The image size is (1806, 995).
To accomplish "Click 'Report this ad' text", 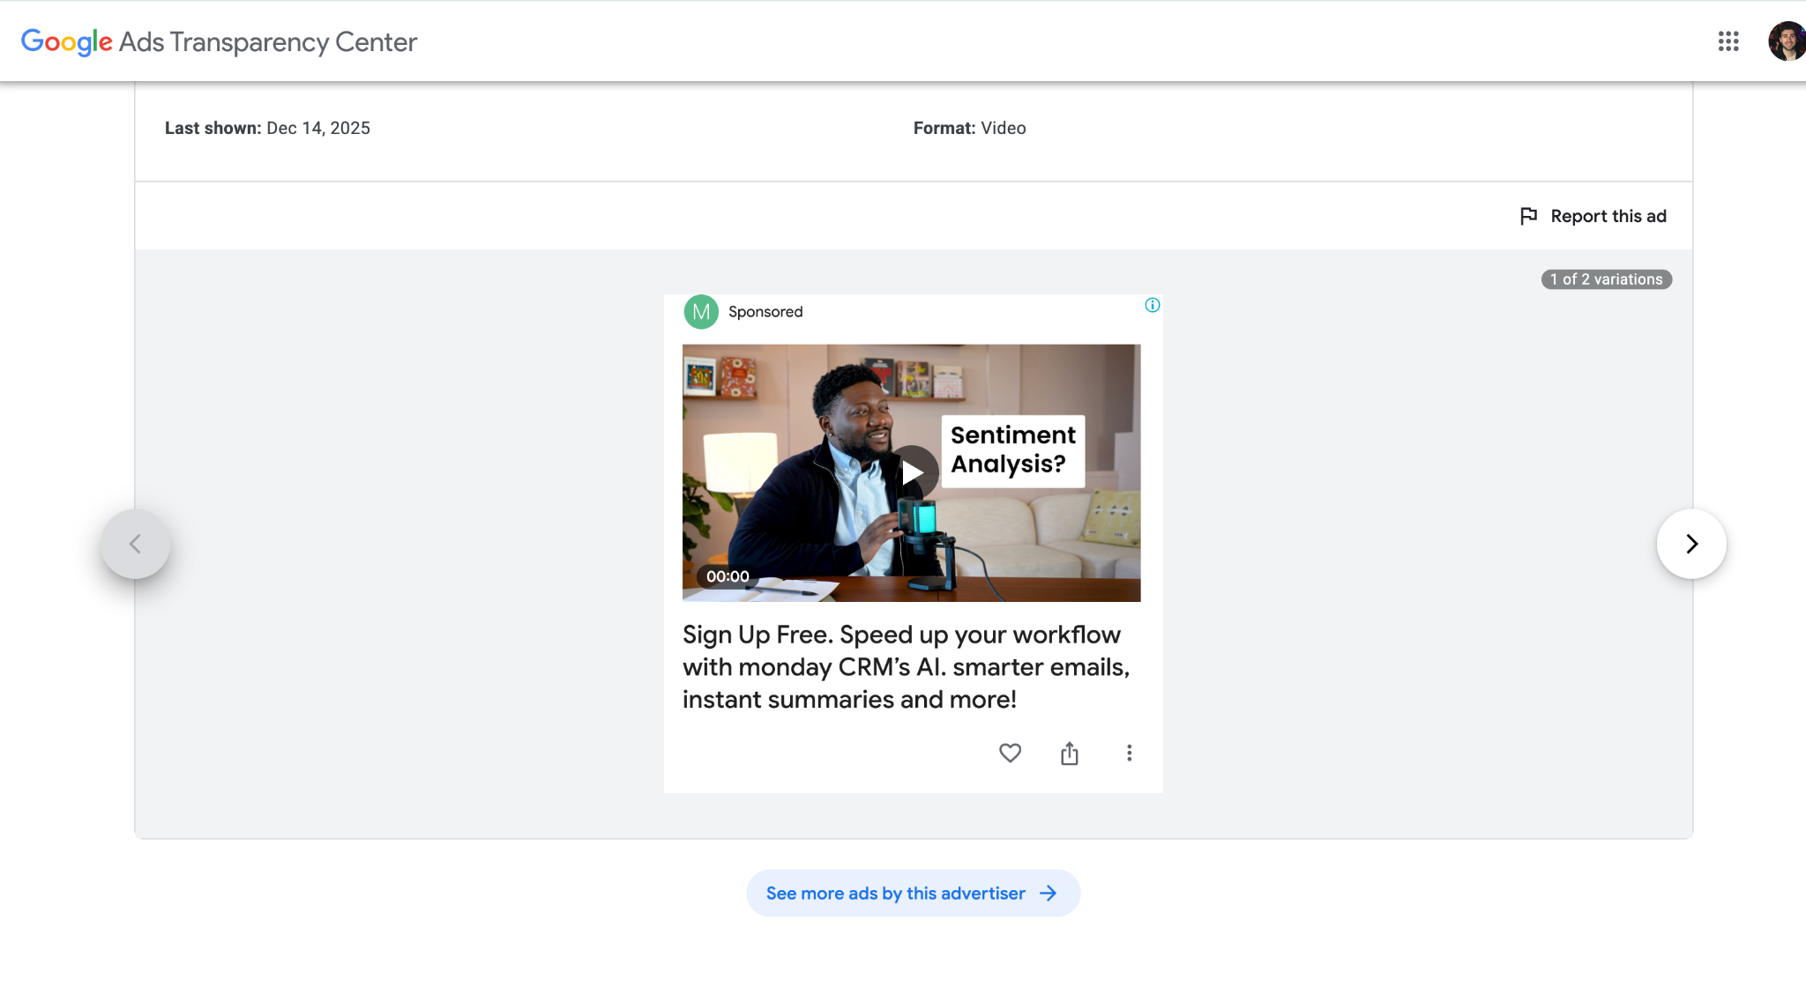I will click(1608, 216).
